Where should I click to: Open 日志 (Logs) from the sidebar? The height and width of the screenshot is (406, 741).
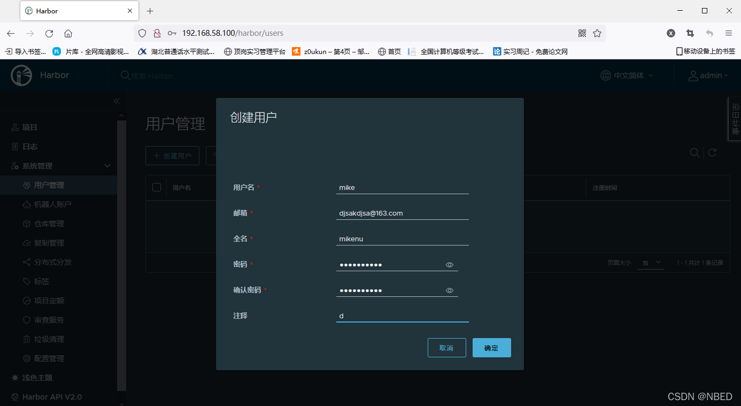[x=30, y=146]
